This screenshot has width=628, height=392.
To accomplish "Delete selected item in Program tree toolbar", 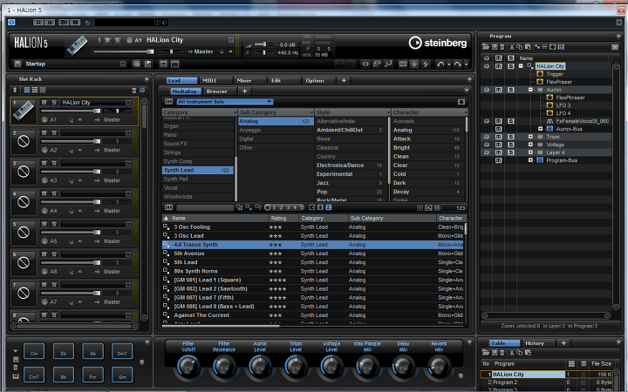I will point(502,47).
